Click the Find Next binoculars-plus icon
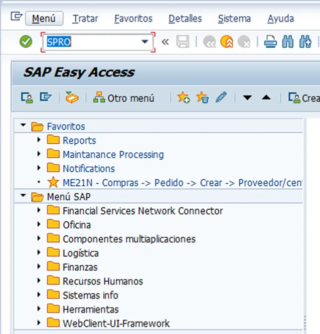Image resolution: width=320 pixels, height=334 pixels. pos(305,42)
